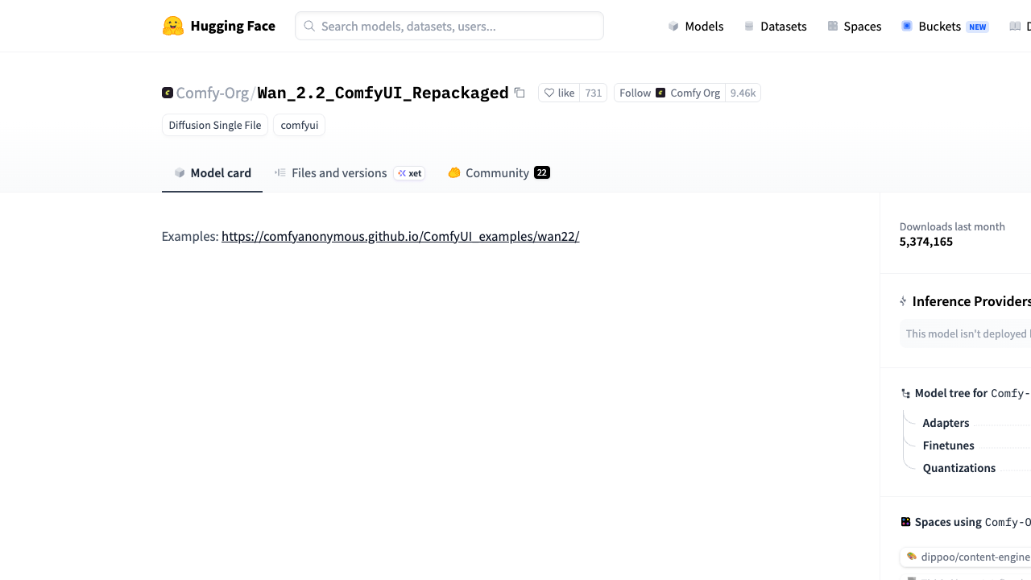The width and height of the screenshot is (1031, 580).
Task: Click the Models cube icon in navbar
Action: (x=673, y=26)
